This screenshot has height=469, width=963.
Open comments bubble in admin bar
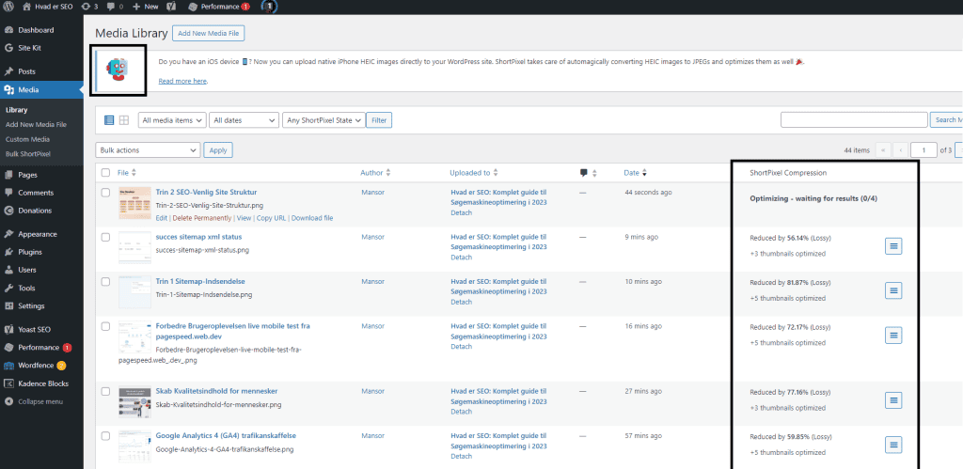click(115, 7)
